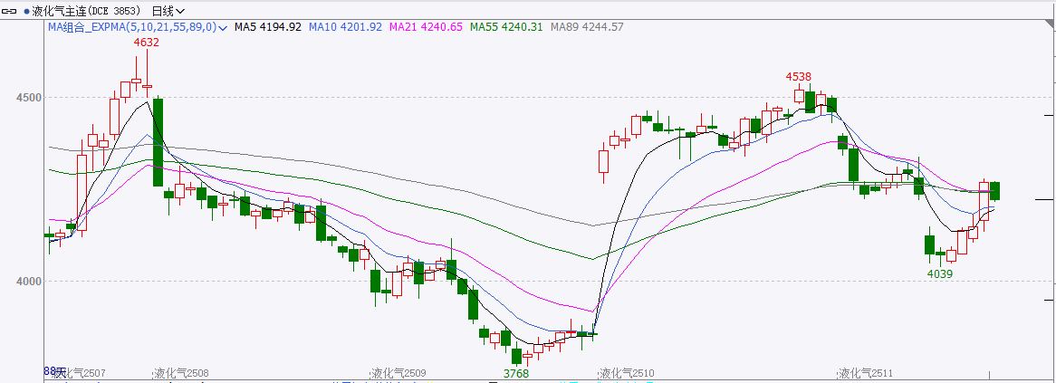The height and width of the screenshot is (383, 1056).
Task: Click the 液化气2510 timeline marker
Action: (x=627, y=373)
